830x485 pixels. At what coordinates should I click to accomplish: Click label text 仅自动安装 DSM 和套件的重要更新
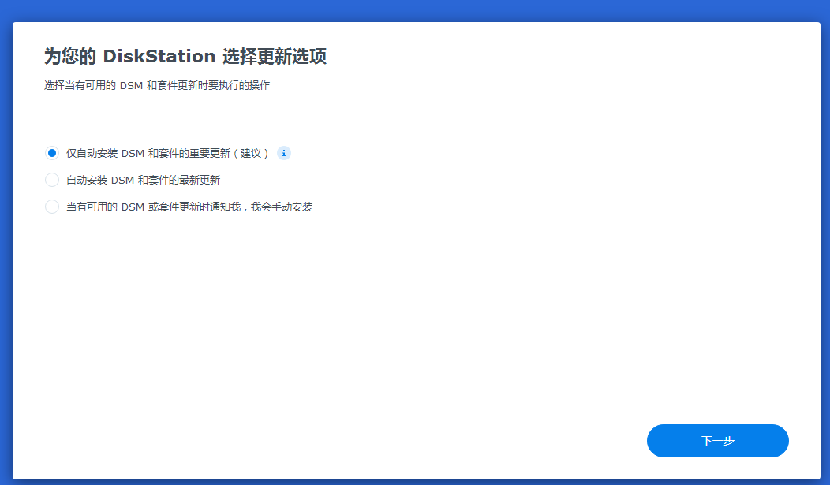pos(148,153)
